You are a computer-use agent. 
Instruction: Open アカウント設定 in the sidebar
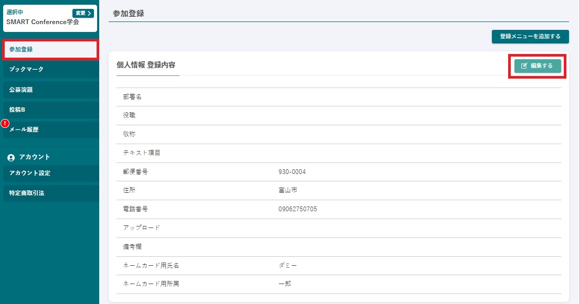(x=50, y=173)
